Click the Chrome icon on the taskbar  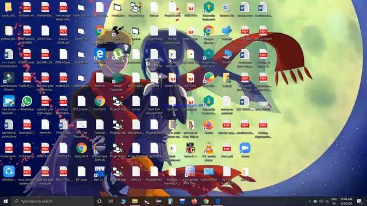(x=206, y=201)
